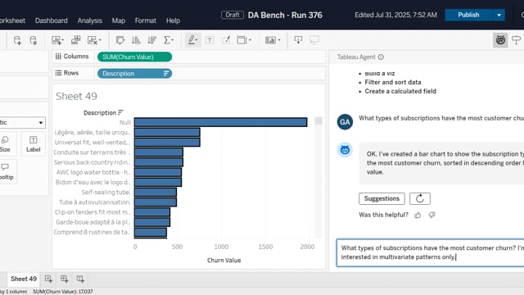Open the Tableau Agent owl icon
The image size is (524, 295).
click(x=500, y=40)
